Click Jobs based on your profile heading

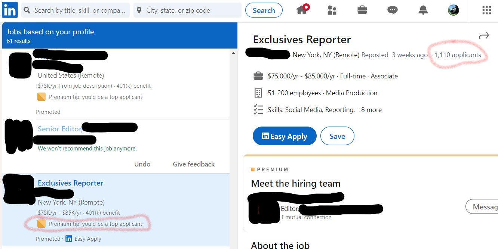(50, 32)
